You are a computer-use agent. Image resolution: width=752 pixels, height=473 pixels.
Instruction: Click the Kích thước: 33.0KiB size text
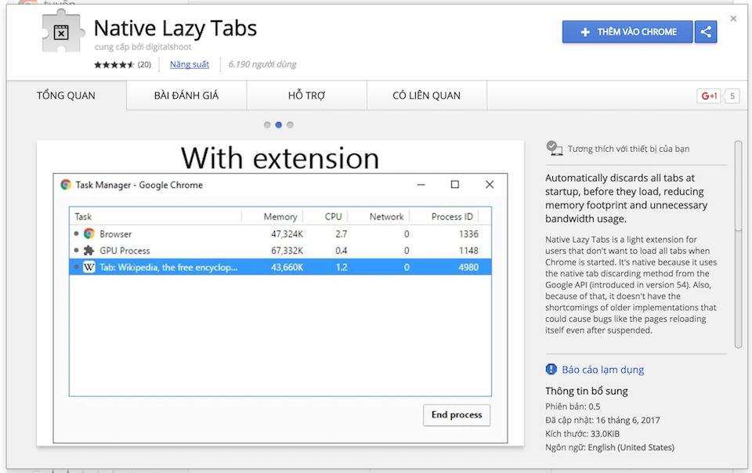click(x=582, y=434)
